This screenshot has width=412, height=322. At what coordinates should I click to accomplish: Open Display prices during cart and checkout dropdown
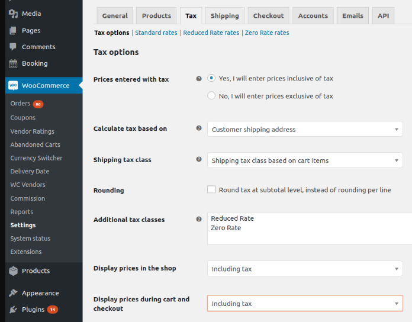click(x=305, y=303)
